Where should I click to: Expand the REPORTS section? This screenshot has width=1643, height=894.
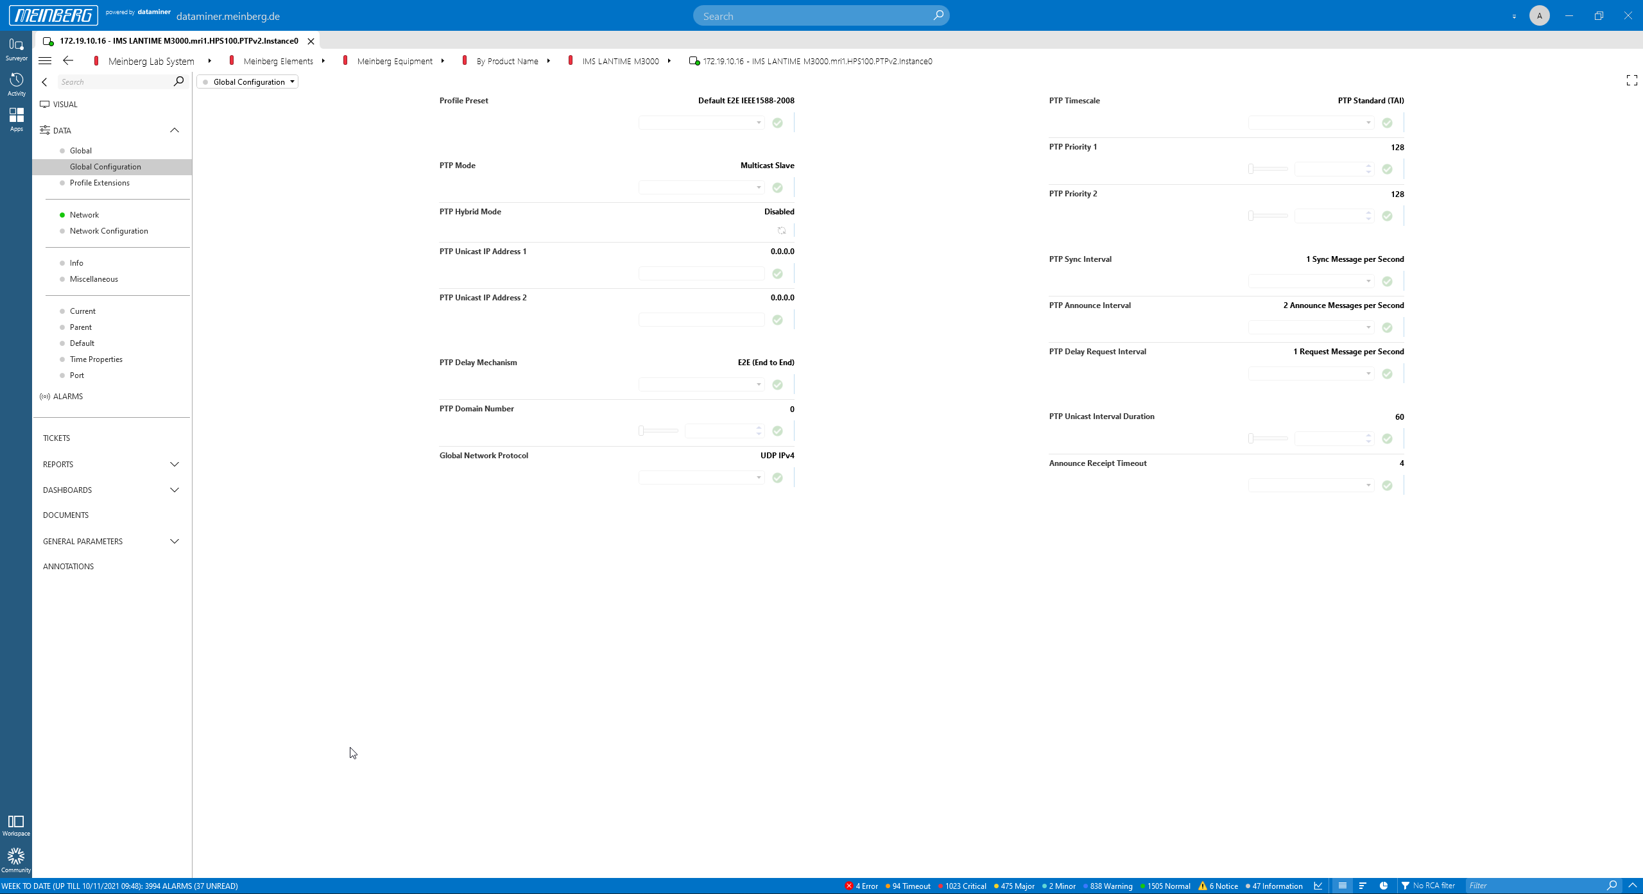(175, 464)
